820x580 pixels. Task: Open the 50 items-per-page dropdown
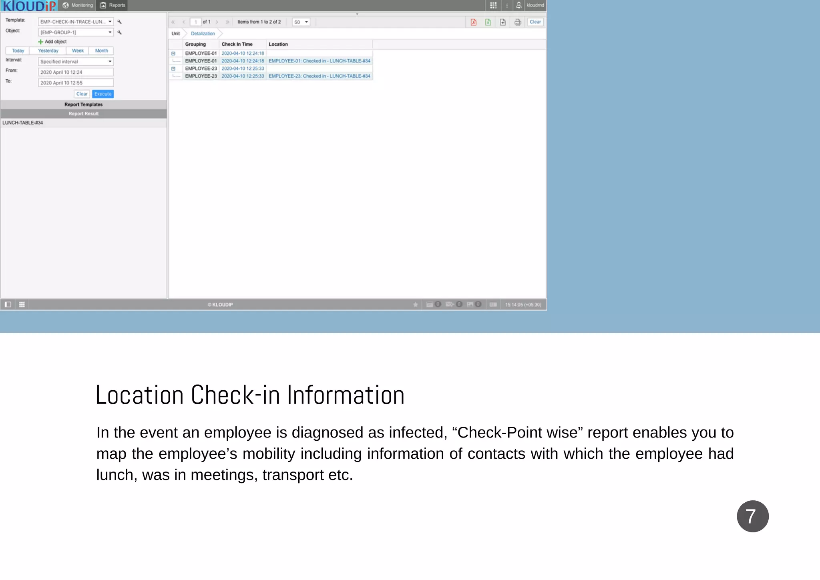click(x=301, y=22)
